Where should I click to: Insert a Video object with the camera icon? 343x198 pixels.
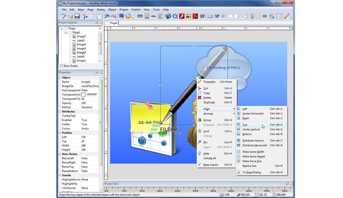click(x=168, y=16)
